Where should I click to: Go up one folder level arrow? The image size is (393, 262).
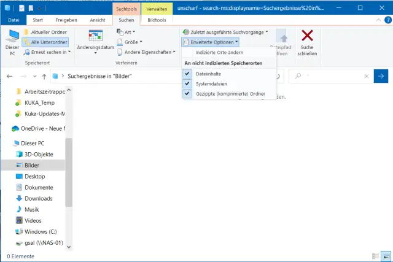coord(44,76)
